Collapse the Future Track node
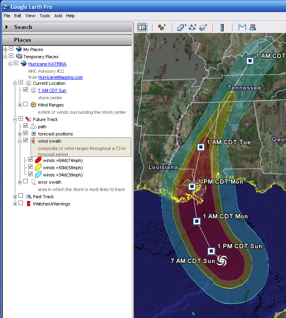This screenshot has width=286, height=318. [15, 119]
